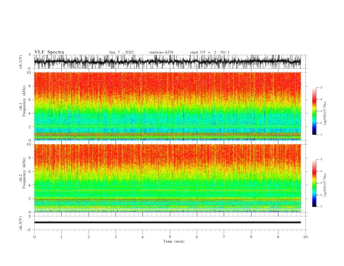Screen dimensions: 344x266
Task: Click the "-7" tick on the ch.2 colorbar
Action: point(320,207)
